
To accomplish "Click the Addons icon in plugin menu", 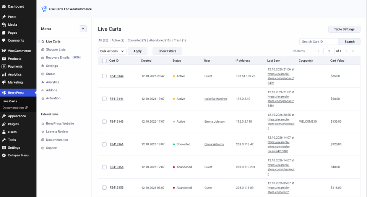I will coord(42,90).
